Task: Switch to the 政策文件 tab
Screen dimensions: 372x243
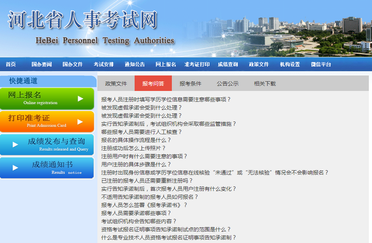Action: [116, 83]
